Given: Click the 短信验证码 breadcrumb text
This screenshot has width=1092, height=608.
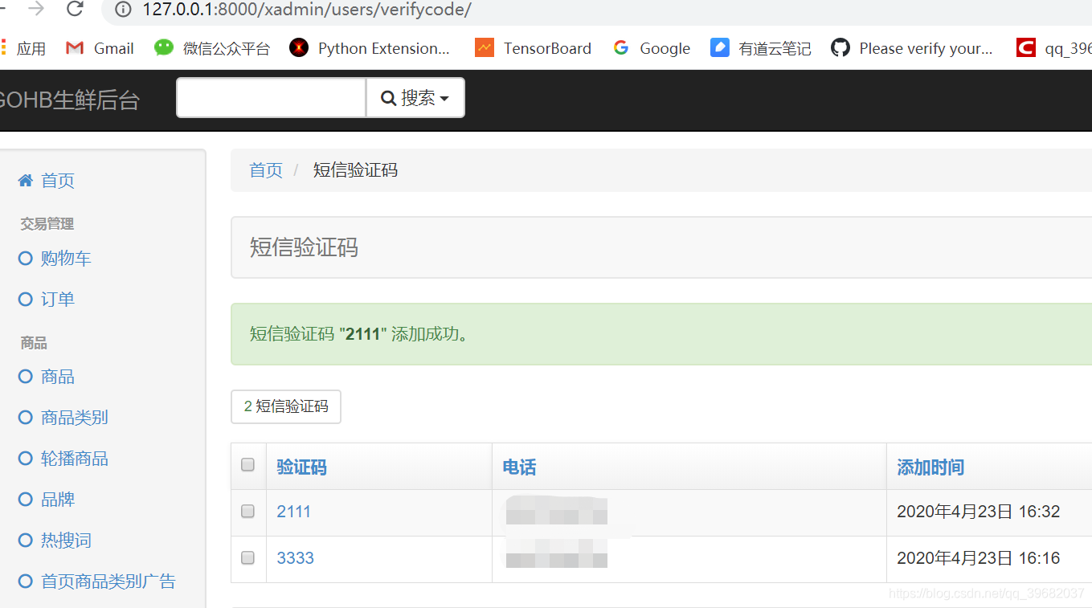Looking at the screenshot, I should pyautogui.click(x=355, y=170).
